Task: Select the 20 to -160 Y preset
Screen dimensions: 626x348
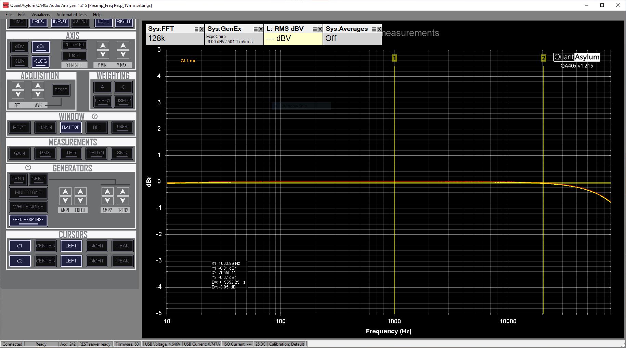Action: coord(74,45)
